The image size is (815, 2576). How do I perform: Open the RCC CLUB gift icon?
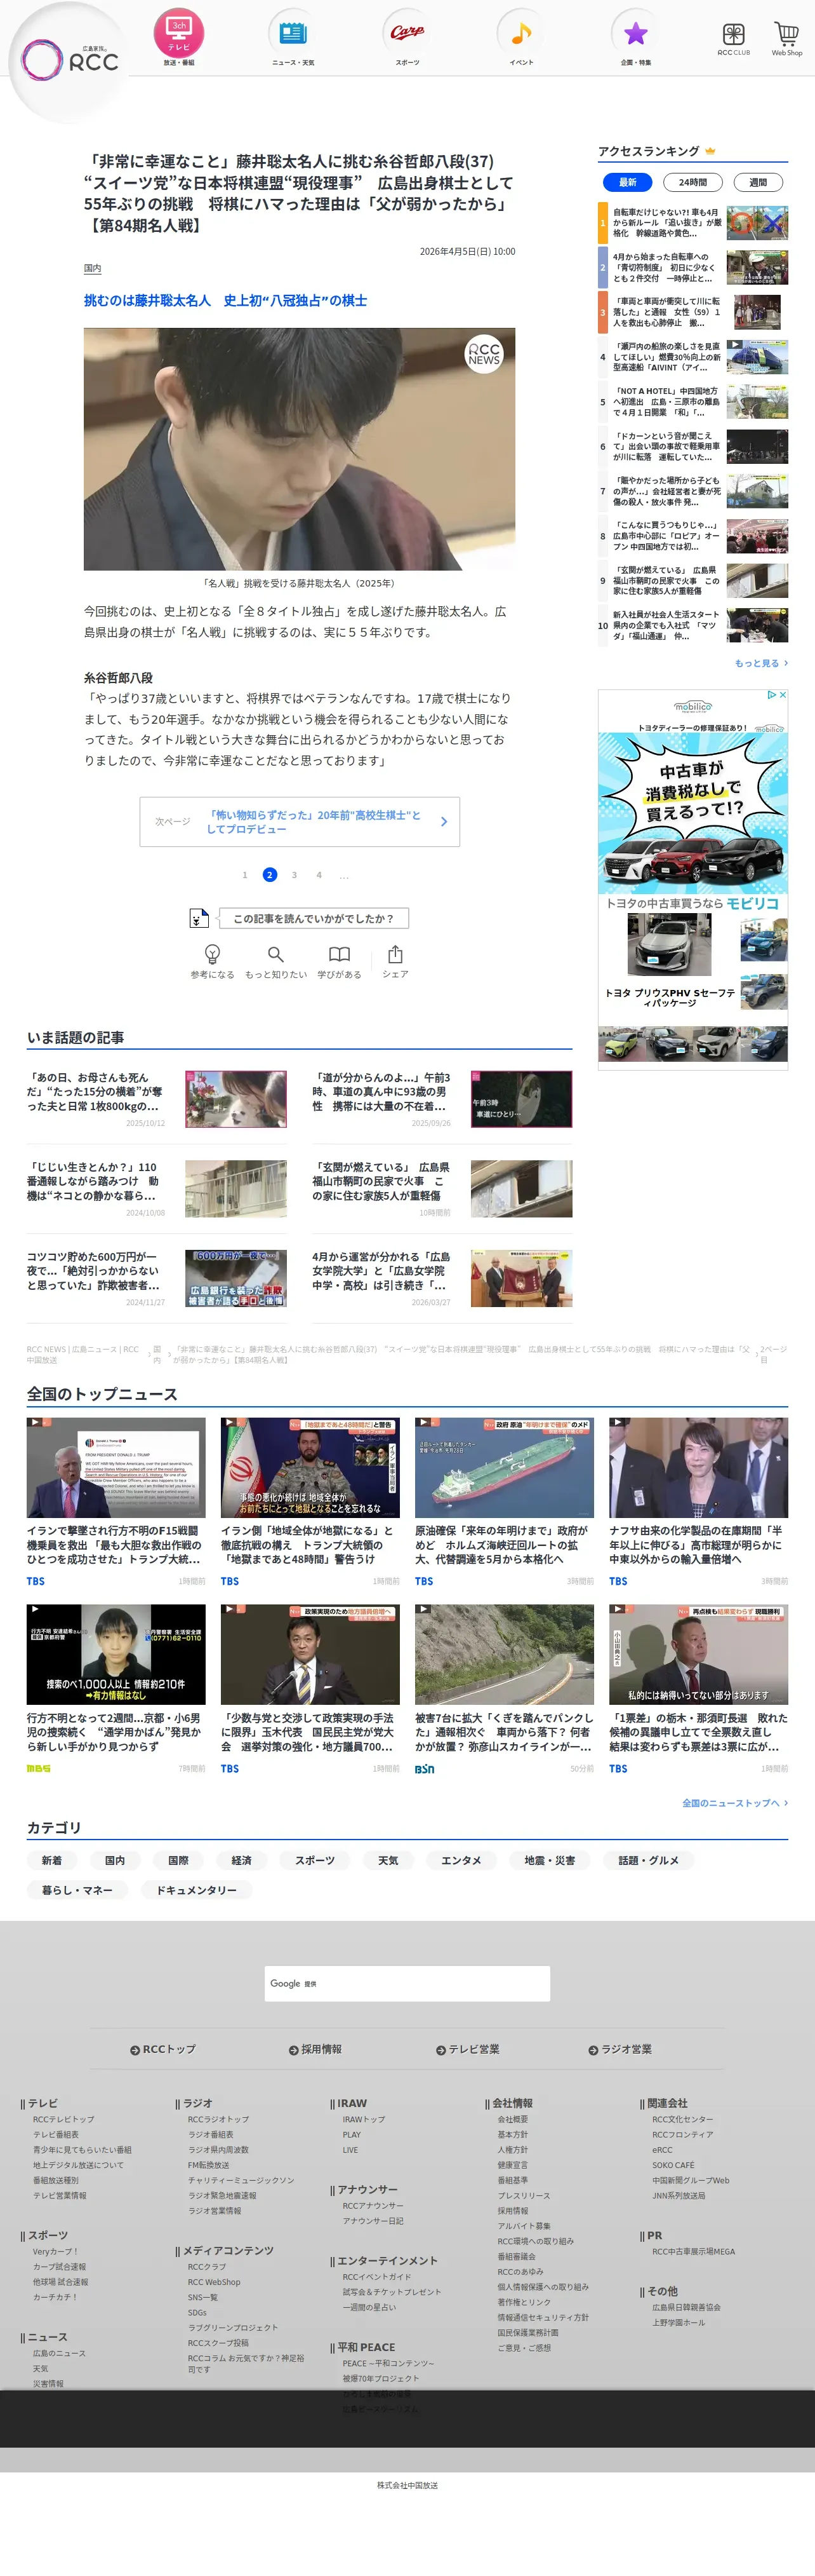(x=733, y=39)
